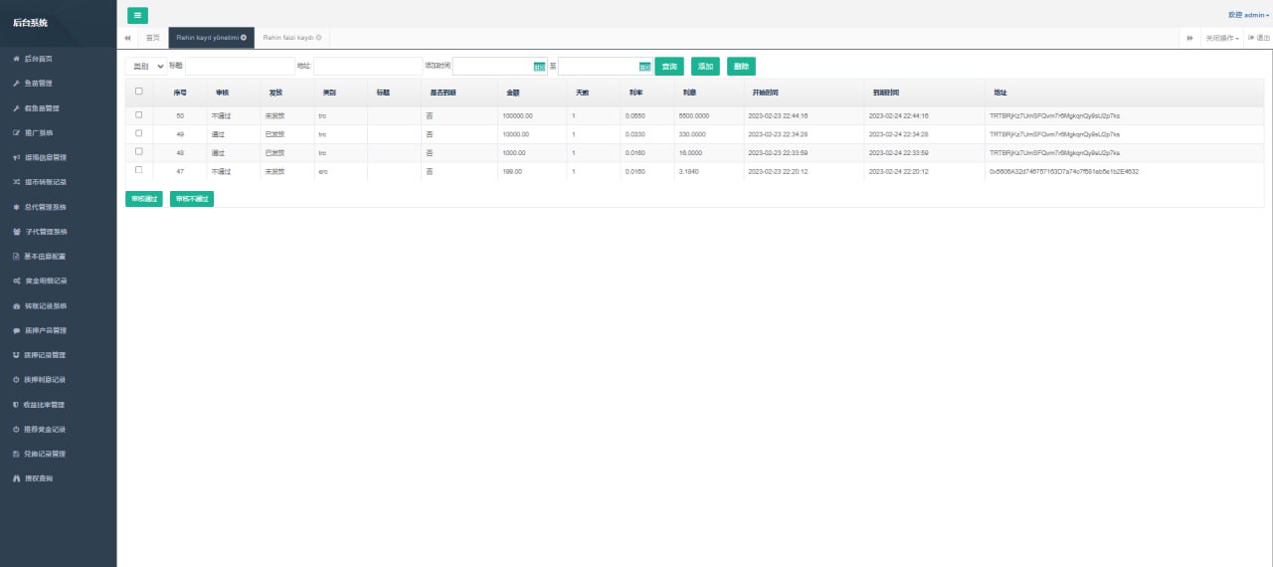This screenshot has height=567, width=1273.
Task: Check the checkbox for row 50
Action: [138, 115]
